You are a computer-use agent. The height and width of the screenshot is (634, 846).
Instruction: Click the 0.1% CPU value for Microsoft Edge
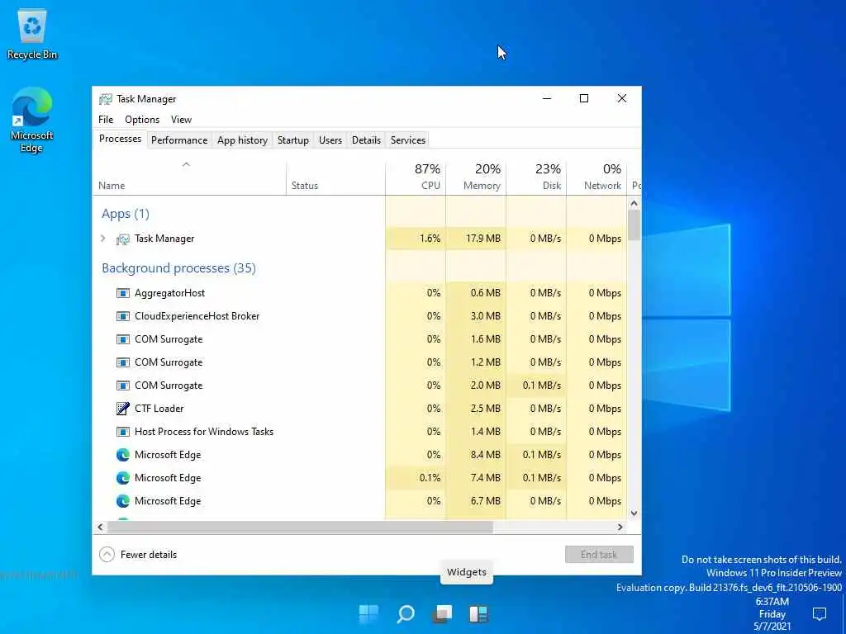[x=430, y=478]
